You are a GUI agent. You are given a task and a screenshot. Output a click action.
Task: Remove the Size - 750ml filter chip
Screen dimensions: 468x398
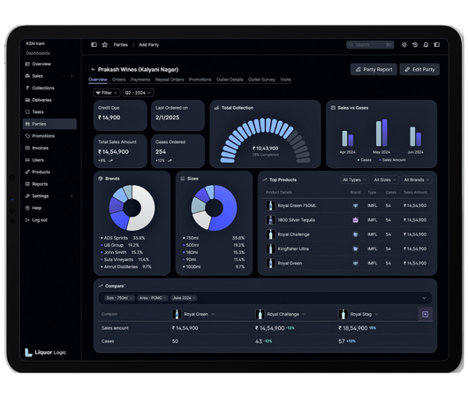coord(132,298)
